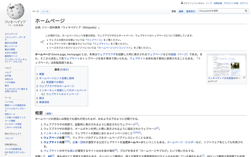This screenshot has height=157, width=251.
Task: Hide the table of contents with 非表示
Action: point(64,70)
